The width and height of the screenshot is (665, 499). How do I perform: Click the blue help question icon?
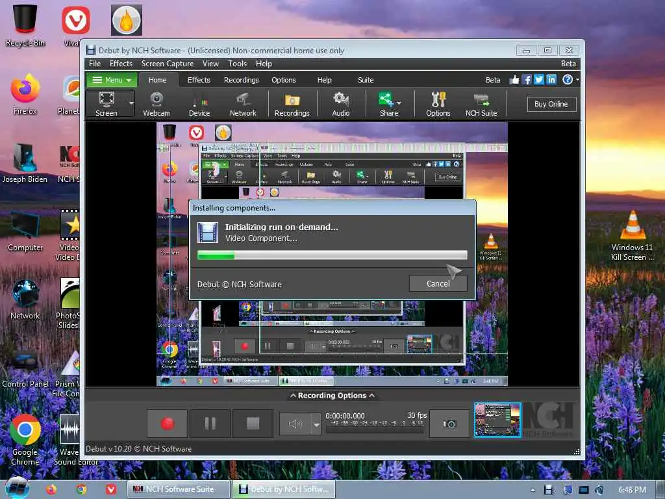568,79
